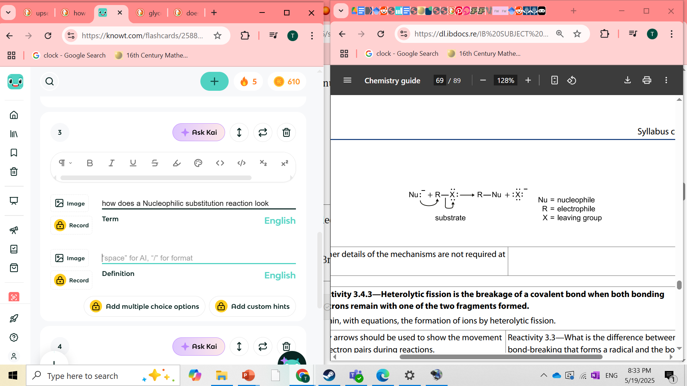Click the PDF fit to page icon
The height and width of the screenshot is (386, 687).
pyautogui.click(x=554, y=80)
